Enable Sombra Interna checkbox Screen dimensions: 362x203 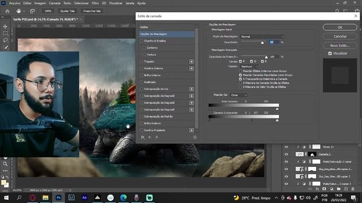click(141, 68)
